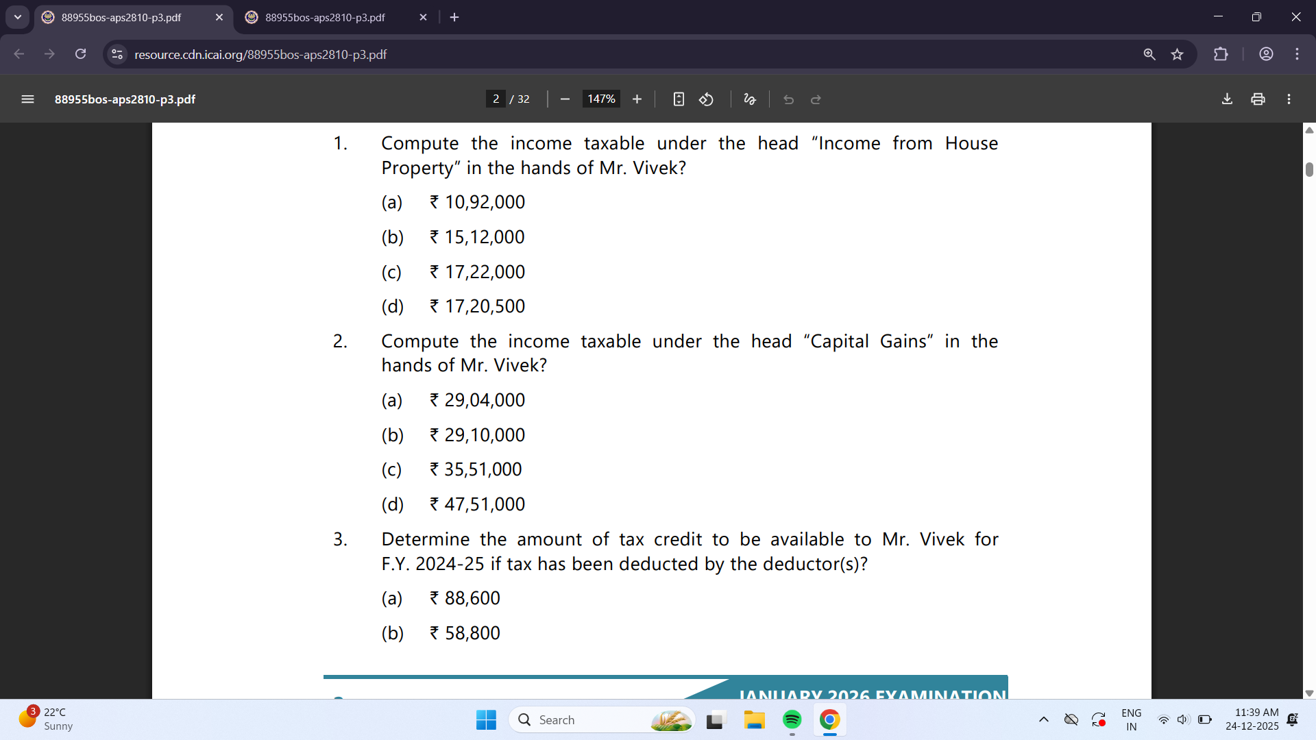Screen dimensions: 1316x740
Task: Print the PDF document
Action: click(1258, 99)
